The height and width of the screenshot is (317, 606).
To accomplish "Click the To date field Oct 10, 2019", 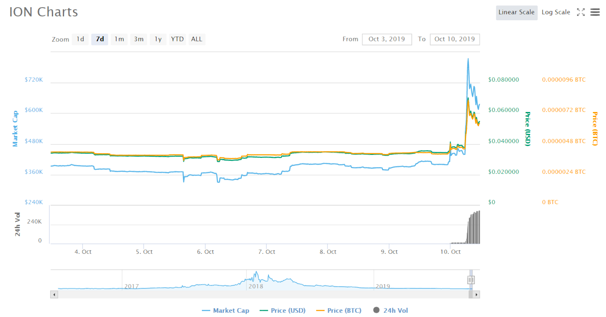I will tap(455, 39).
